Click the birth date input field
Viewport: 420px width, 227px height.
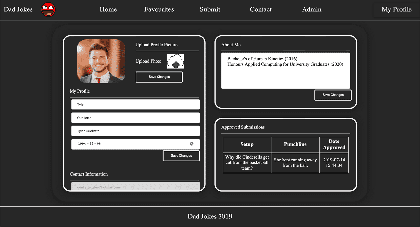(131, 144)
